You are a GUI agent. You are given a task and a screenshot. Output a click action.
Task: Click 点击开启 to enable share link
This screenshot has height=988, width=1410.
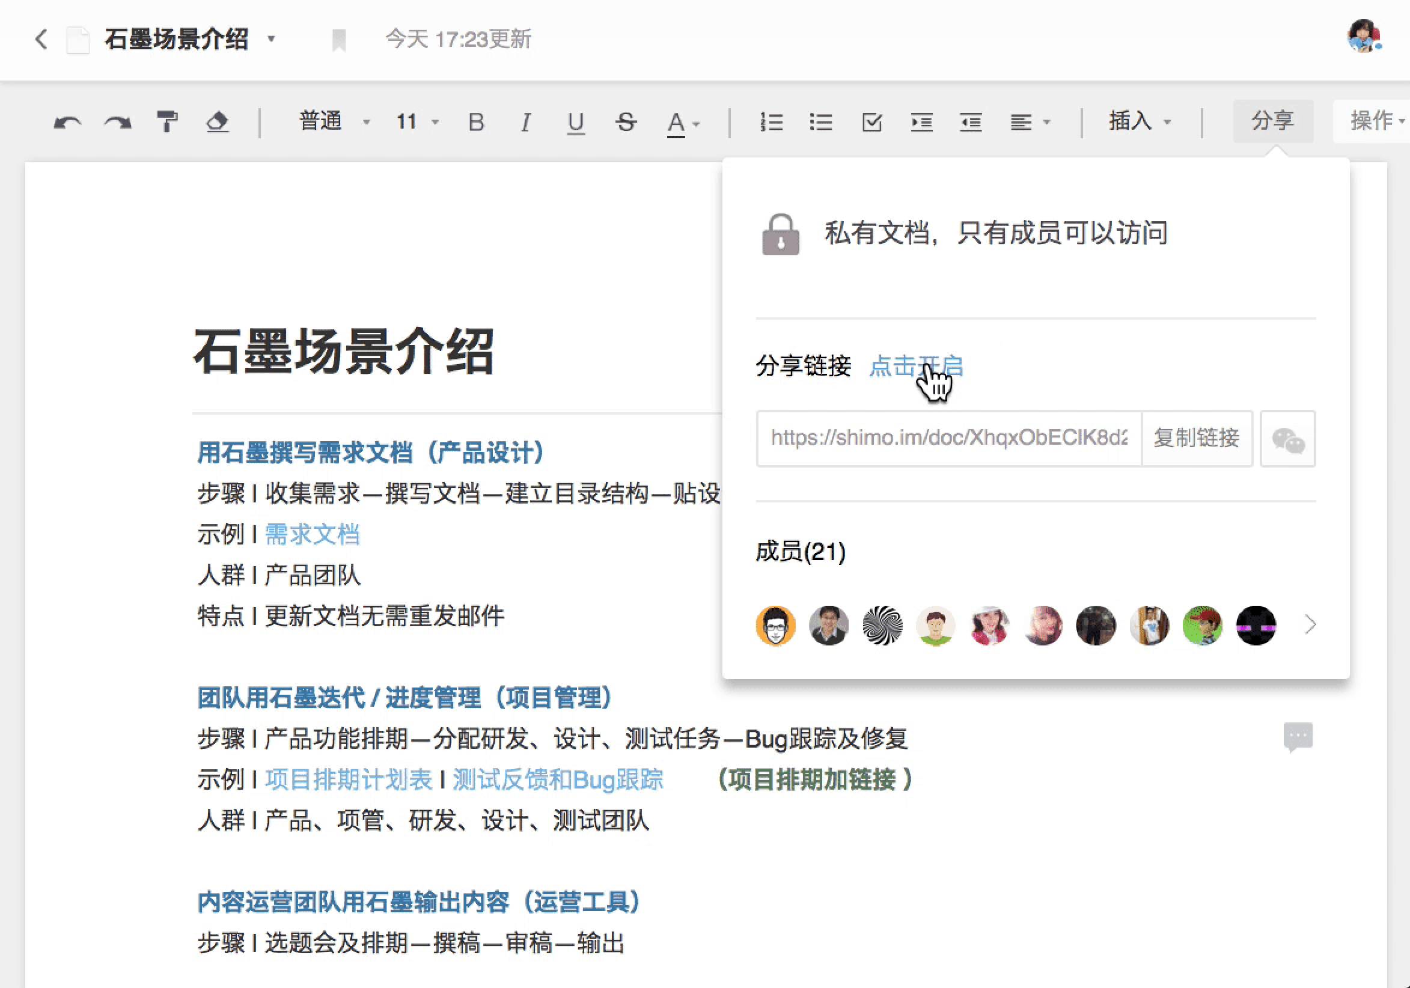pyautogui.click(x=915, y=366)
